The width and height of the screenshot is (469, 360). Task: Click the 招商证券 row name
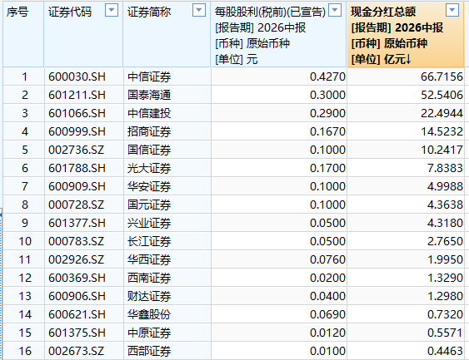click(149, 131)
